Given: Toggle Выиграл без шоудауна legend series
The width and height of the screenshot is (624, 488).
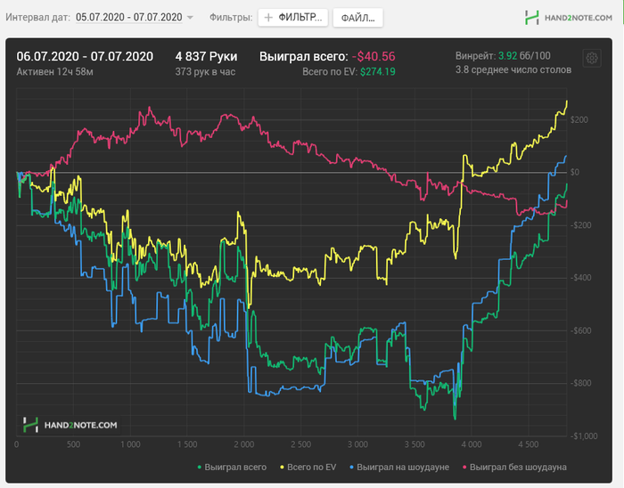Looking at the screenshot, I should coord(514,468).
